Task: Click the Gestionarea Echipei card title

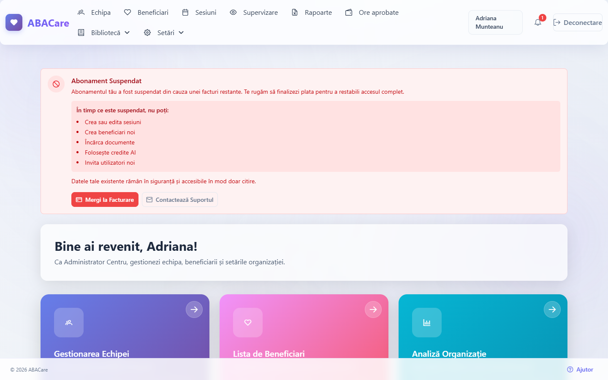Action: point(92,354)
